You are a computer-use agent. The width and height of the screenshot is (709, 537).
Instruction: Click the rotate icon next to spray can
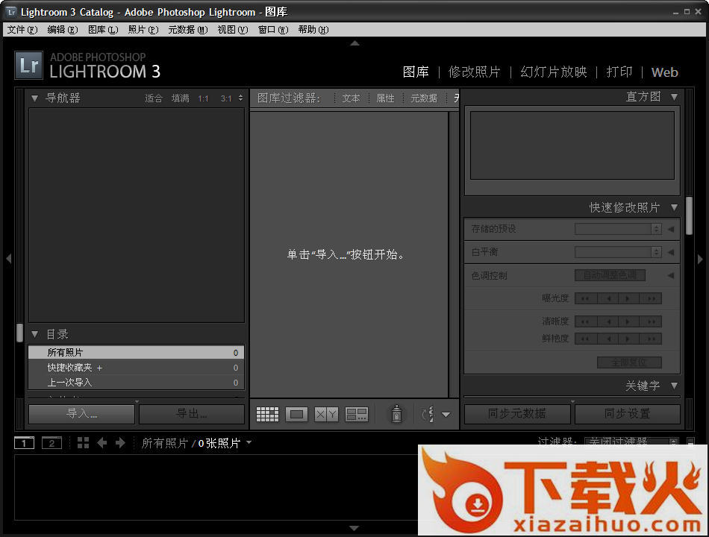428,414
